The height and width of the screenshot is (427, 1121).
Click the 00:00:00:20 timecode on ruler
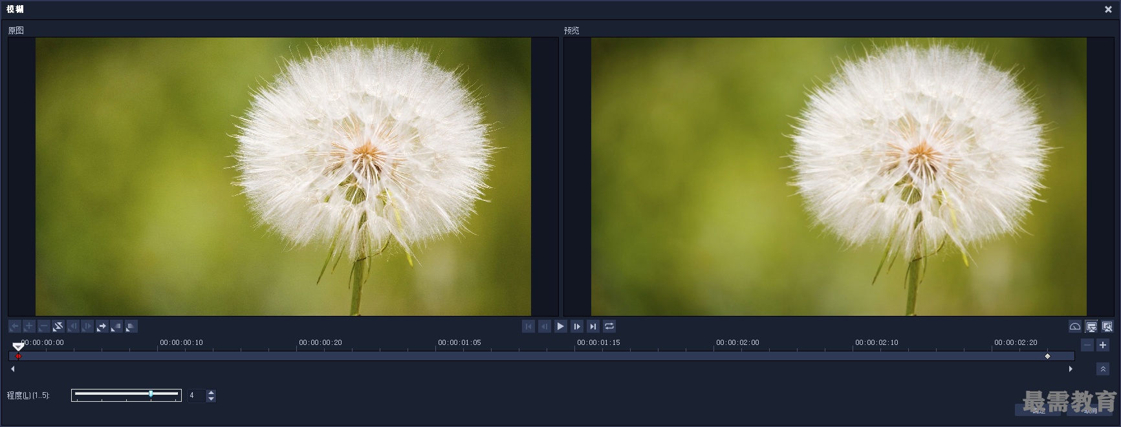[x=320, y=343]
